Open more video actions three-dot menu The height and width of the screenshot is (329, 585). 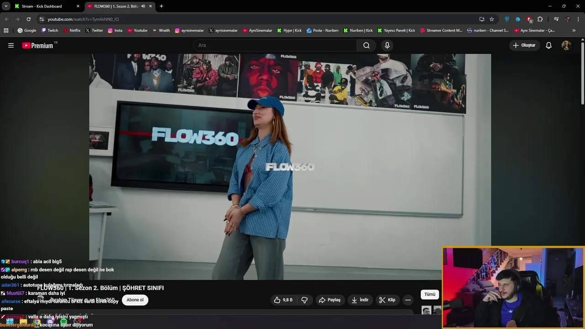pos(408,300)
